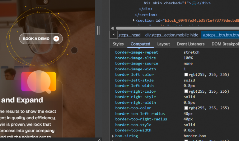239x141 pixels.
Task: Click the border-right-style property
Action: pyautogui.click(x=135, y=97)
